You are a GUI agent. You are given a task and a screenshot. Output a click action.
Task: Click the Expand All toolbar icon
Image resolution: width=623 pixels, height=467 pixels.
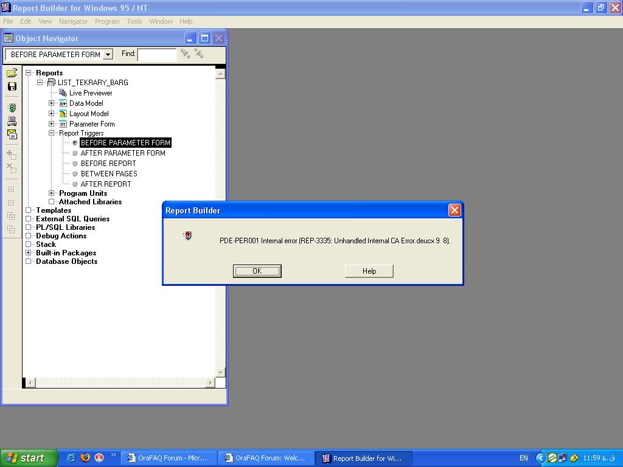pyautogui.click(x=11, y=216)
